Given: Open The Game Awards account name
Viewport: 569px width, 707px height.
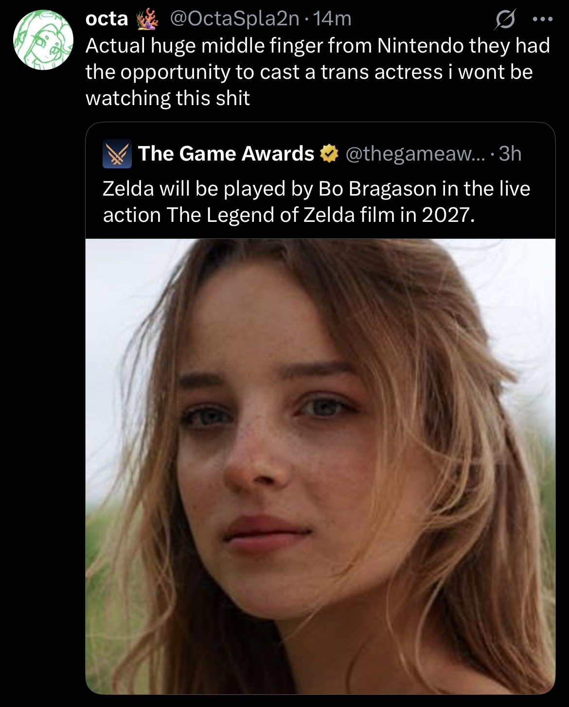Looking at the screenshot, I should pyautogui.click(x=226, y=154).
